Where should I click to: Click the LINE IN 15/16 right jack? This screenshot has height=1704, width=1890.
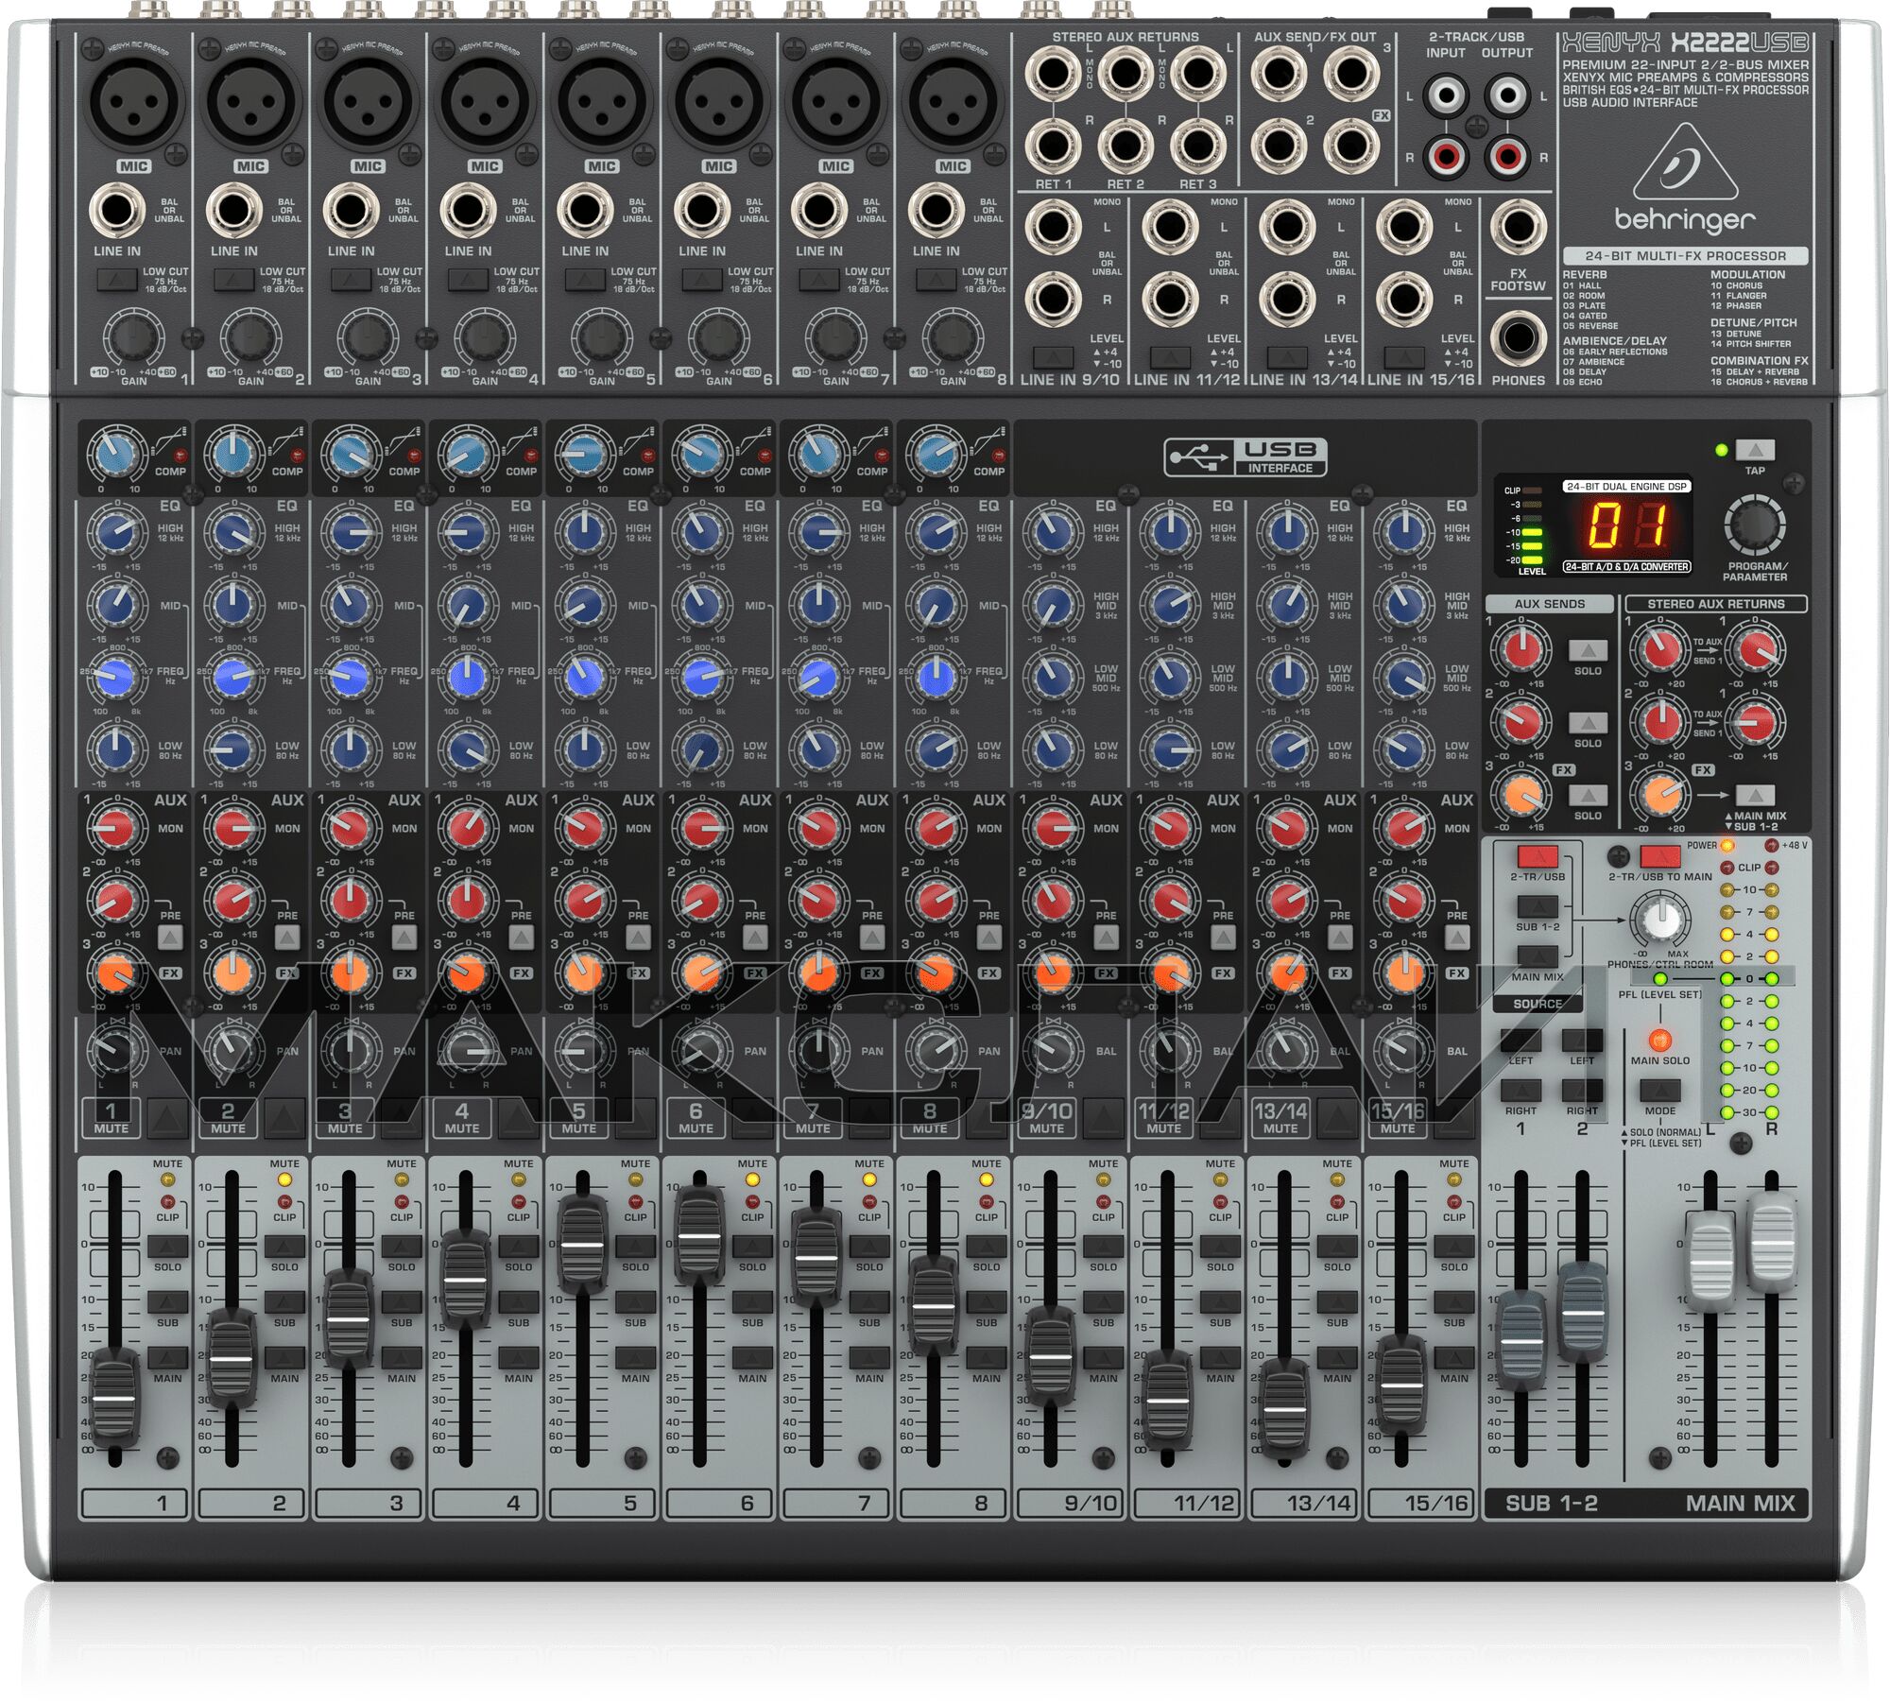tap(1403, 299)
